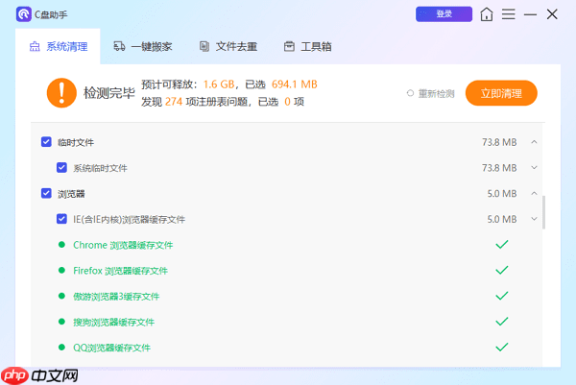Switch to the 工具箱 tab
This screenshot has width=576, height=385.
[x=308, y=47]
